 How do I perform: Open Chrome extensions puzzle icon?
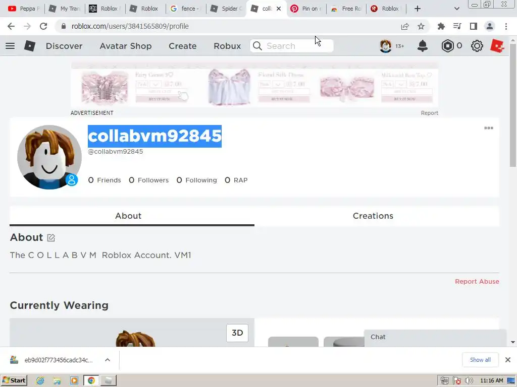pos(441,26)
